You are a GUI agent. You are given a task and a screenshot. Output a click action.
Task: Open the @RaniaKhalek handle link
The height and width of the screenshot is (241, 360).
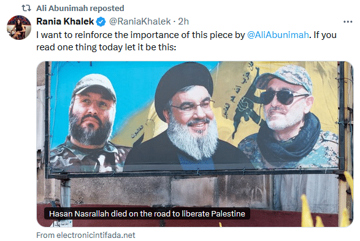[140, 21]
